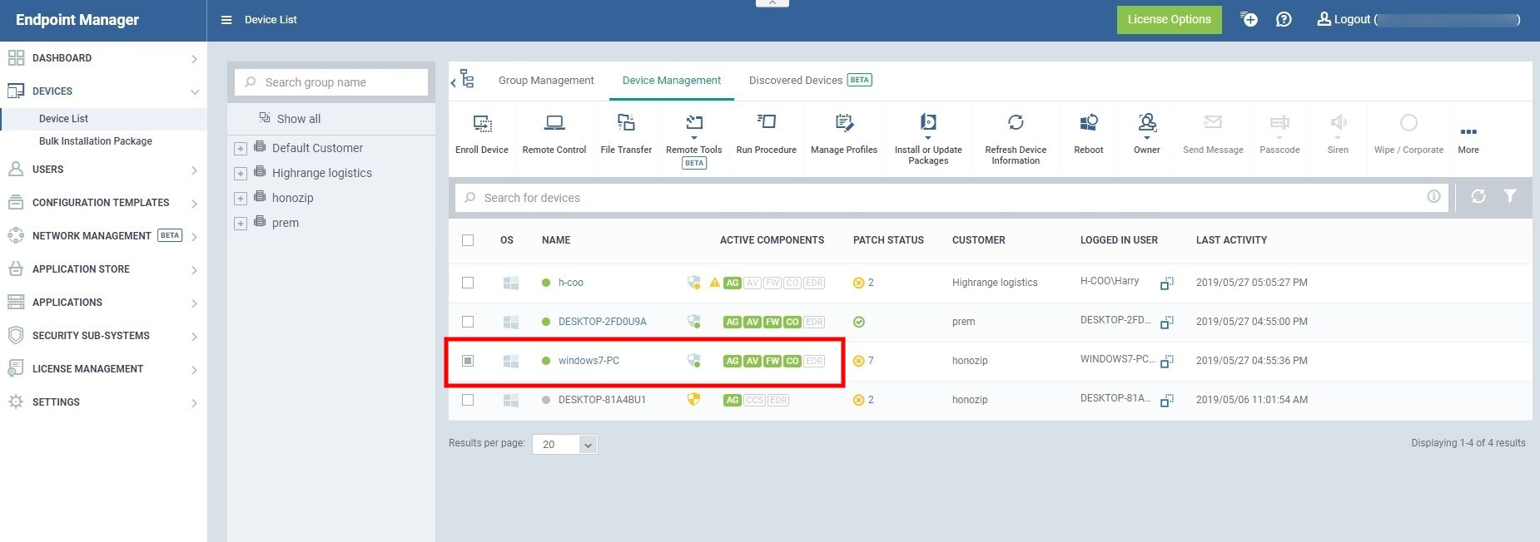The image size is (1540, 542).
Task: Expand the Users sidebar section
Action: 194,170
